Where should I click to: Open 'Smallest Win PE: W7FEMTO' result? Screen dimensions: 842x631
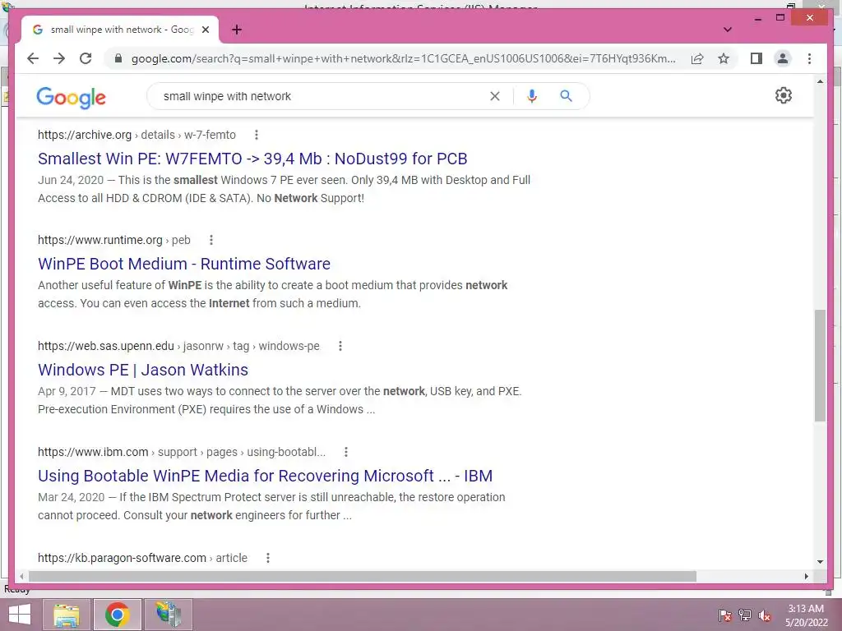point(252,159)
